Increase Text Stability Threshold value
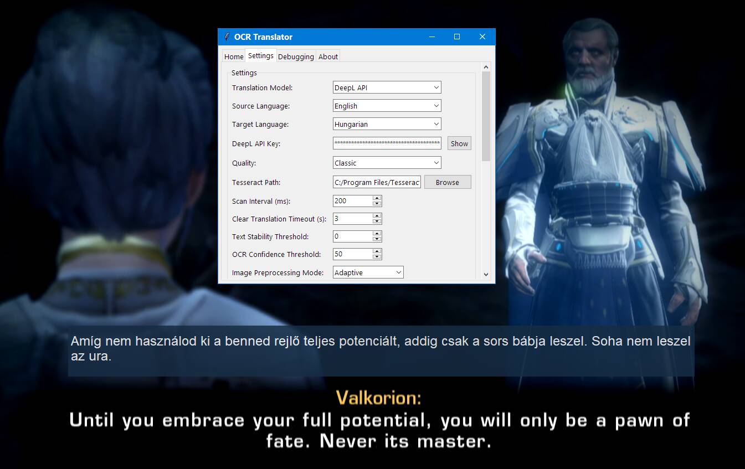Viewport: 745px width, 469px height. (x=377, y=234)
